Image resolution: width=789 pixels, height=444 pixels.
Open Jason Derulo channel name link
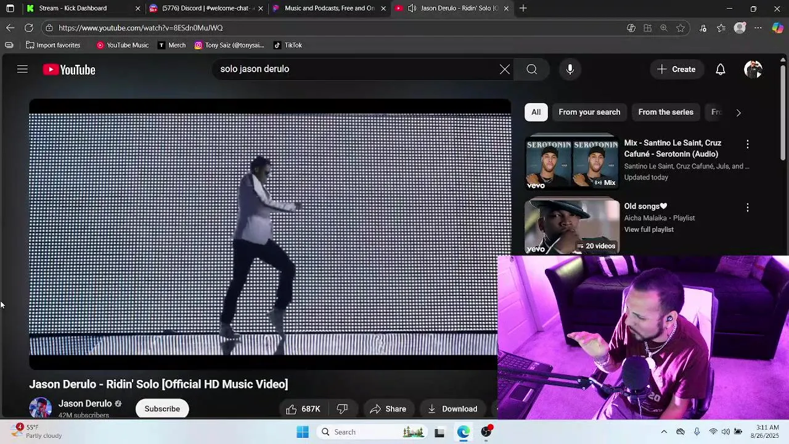point(85,403)
